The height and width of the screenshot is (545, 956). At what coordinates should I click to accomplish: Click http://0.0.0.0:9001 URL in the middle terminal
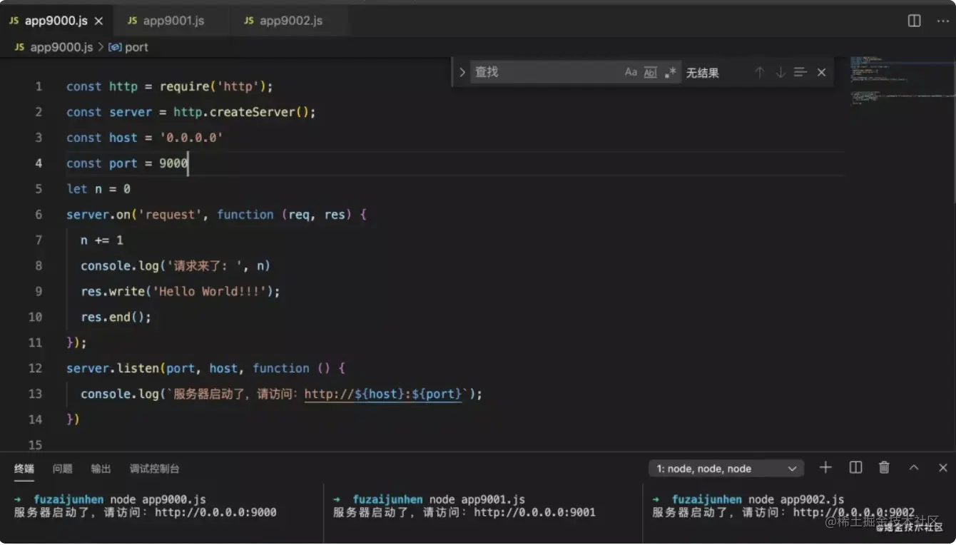click(534, 512)
